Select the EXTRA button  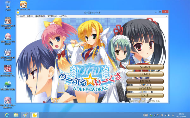145,81
